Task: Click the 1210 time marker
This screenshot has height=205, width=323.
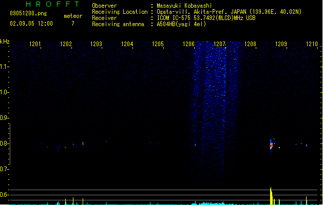Action: pyautogui.click(x=312, y=44)
